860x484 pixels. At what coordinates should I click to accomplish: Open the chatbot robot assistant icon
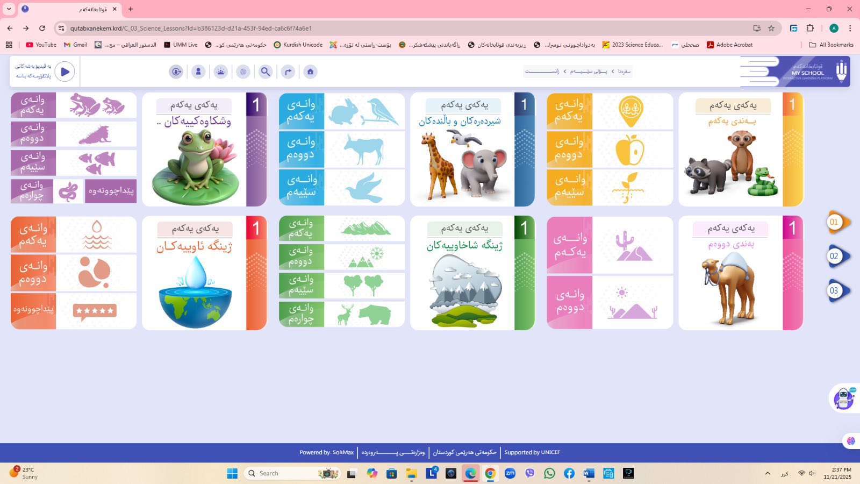[844, 398]
